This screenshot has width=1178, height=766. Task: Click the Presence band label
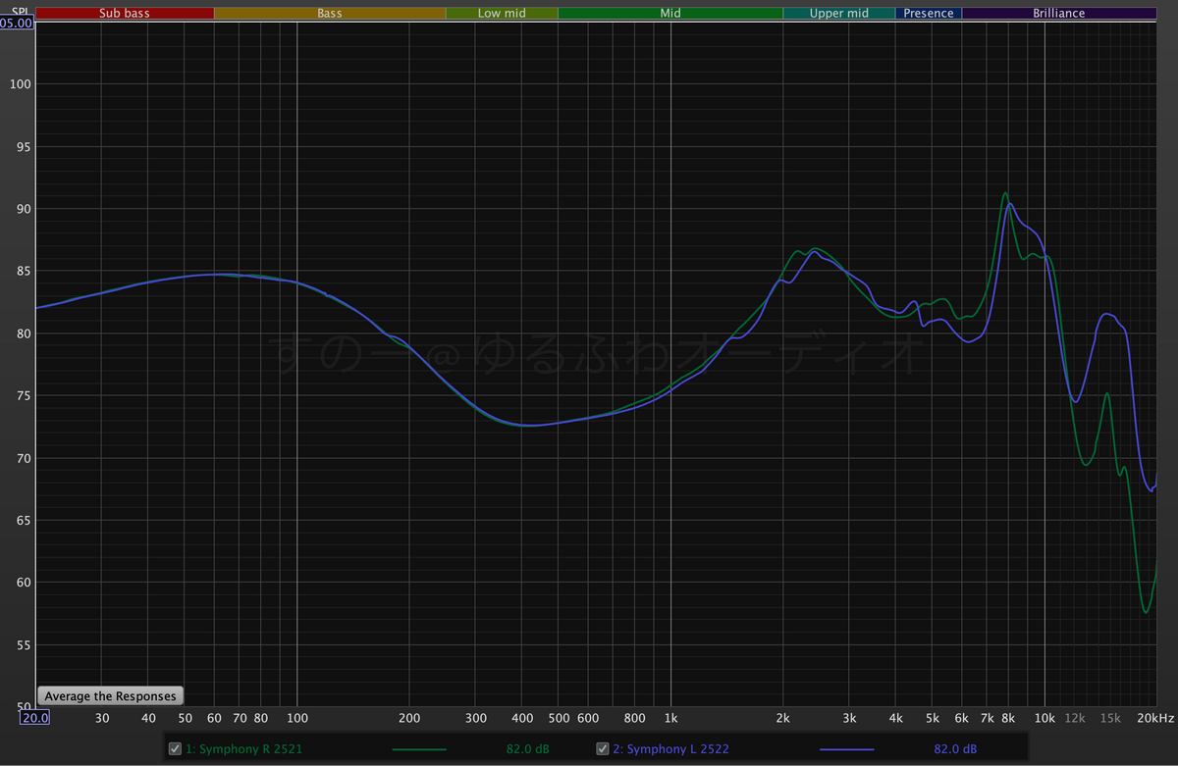click(929, 14)
